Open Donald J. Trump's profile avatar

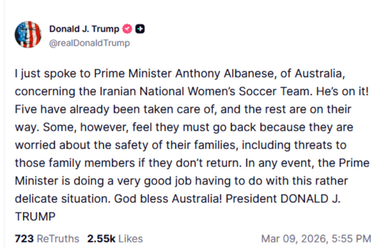(x=28, y=35)
